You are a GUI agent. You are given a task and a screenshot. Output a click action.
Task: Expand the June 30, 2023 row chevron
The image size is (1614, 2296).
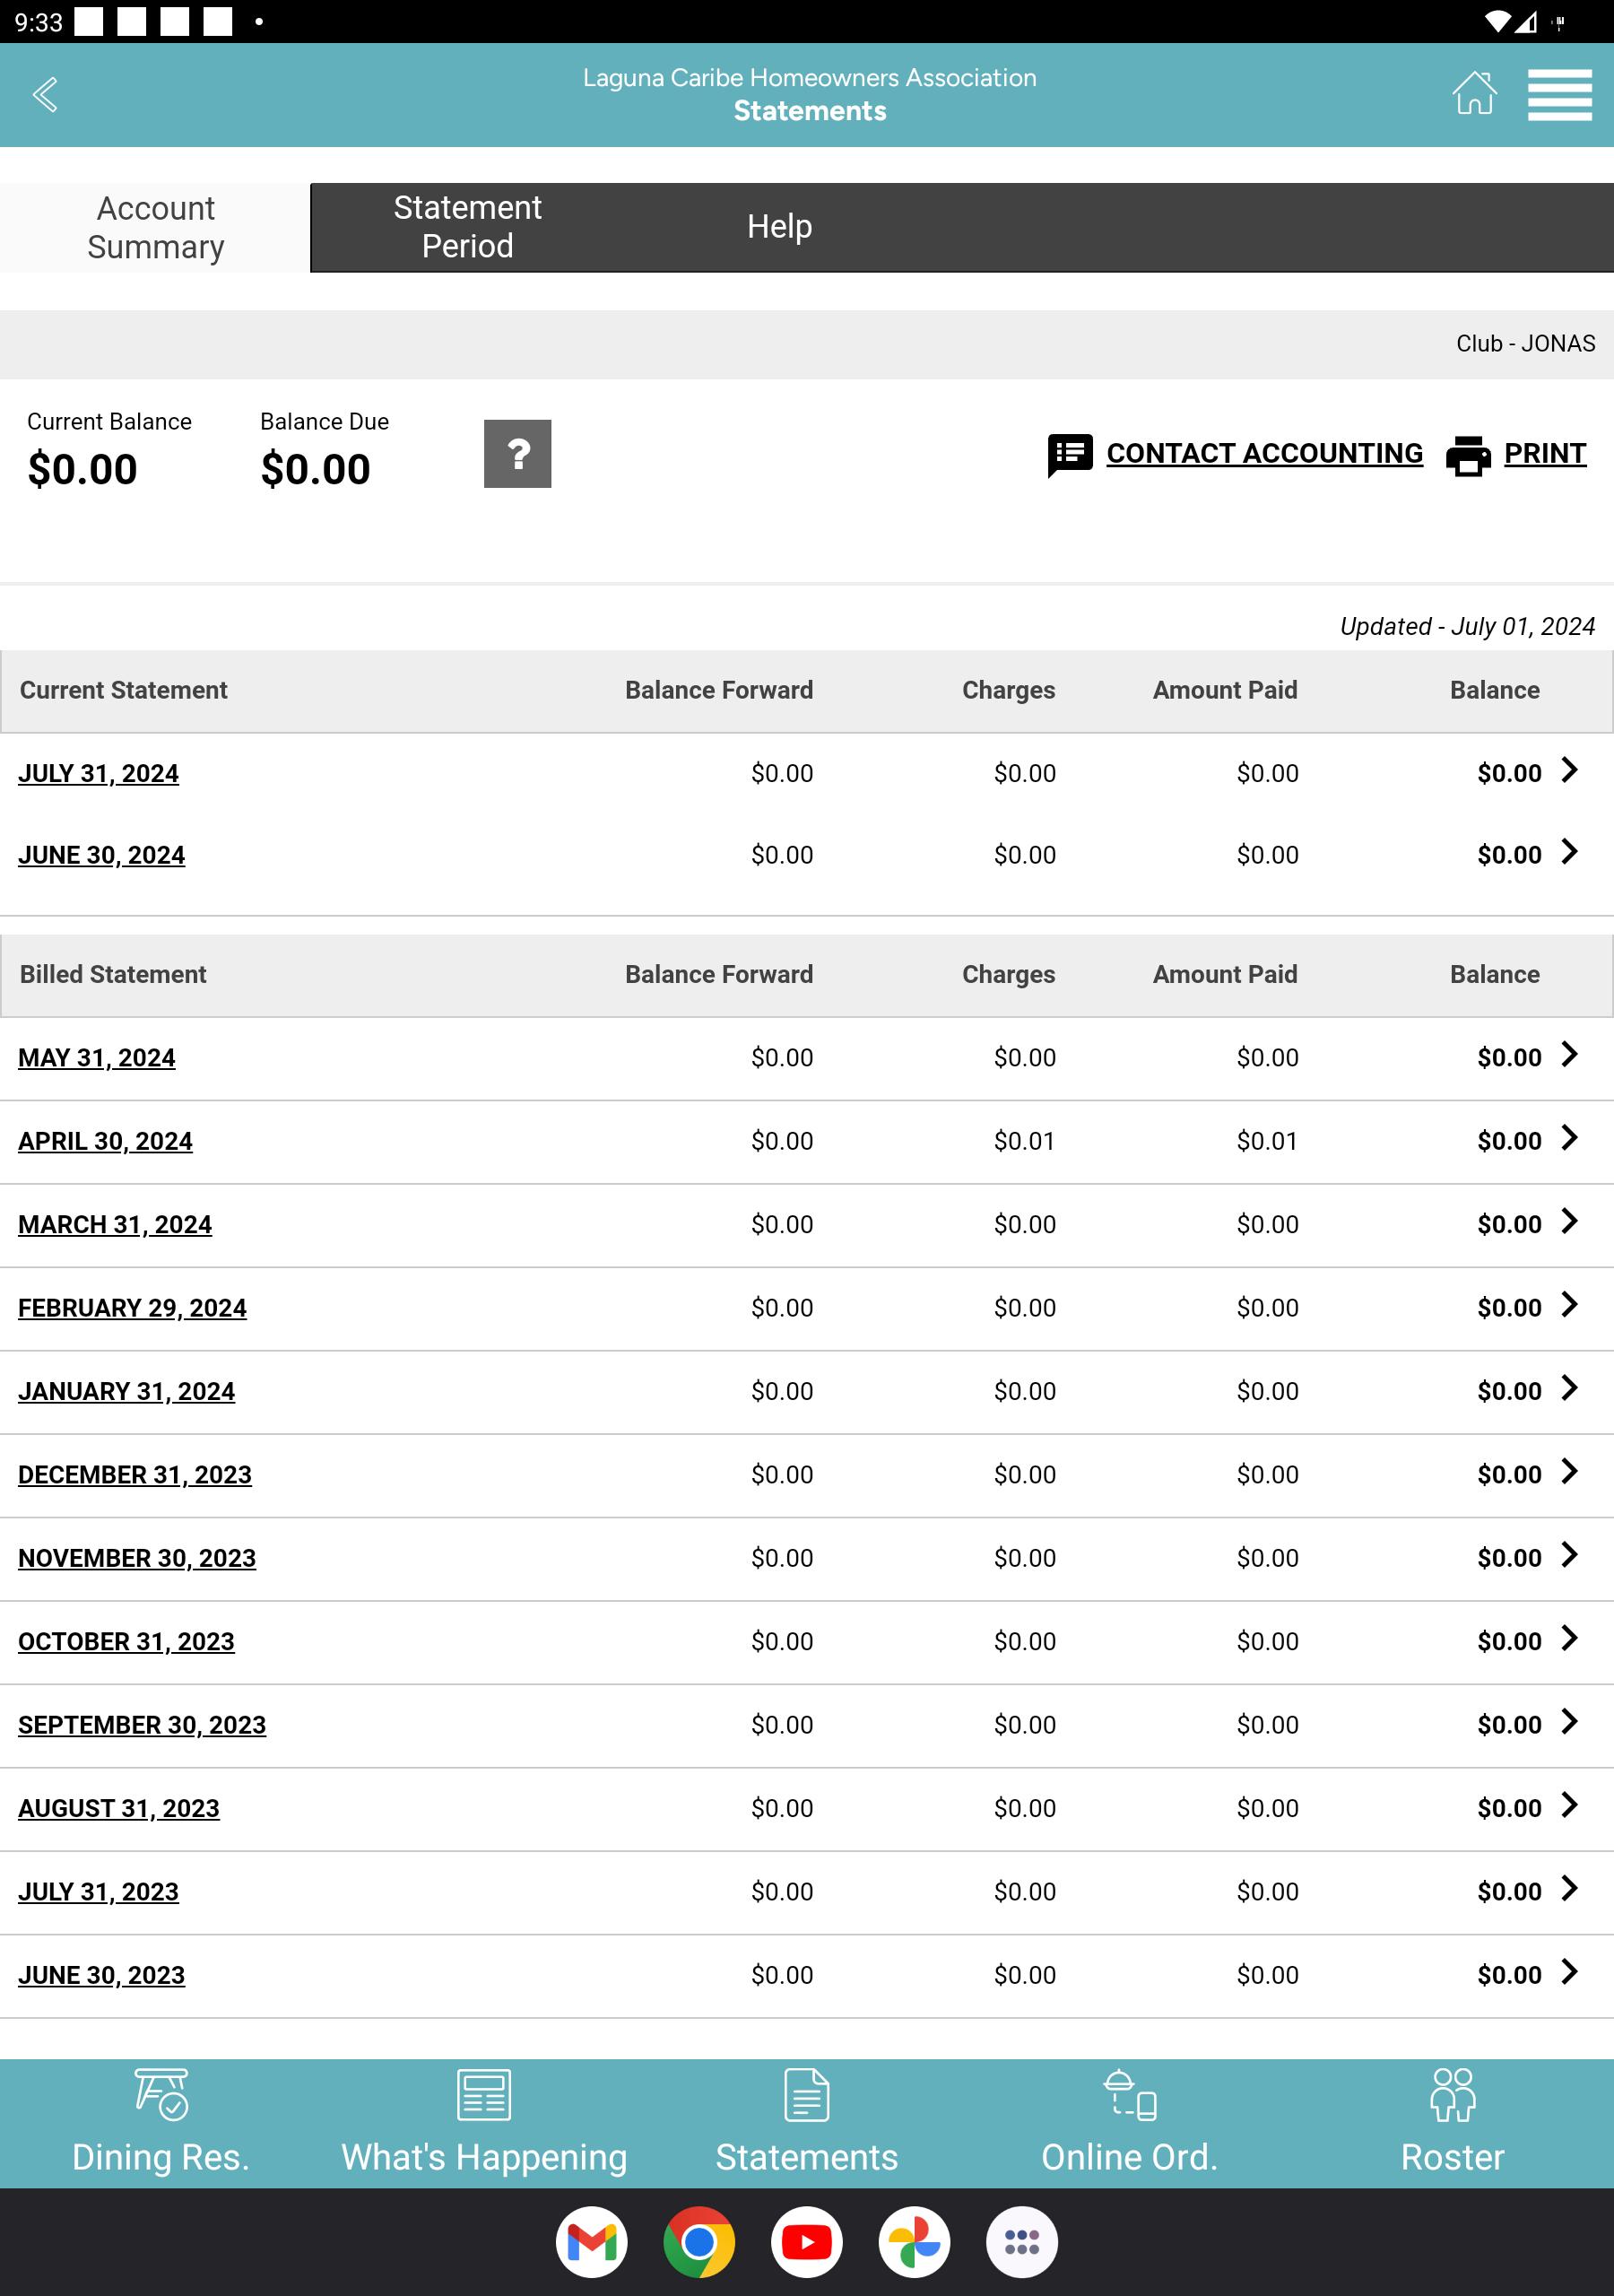(x=1569, y=1972)
